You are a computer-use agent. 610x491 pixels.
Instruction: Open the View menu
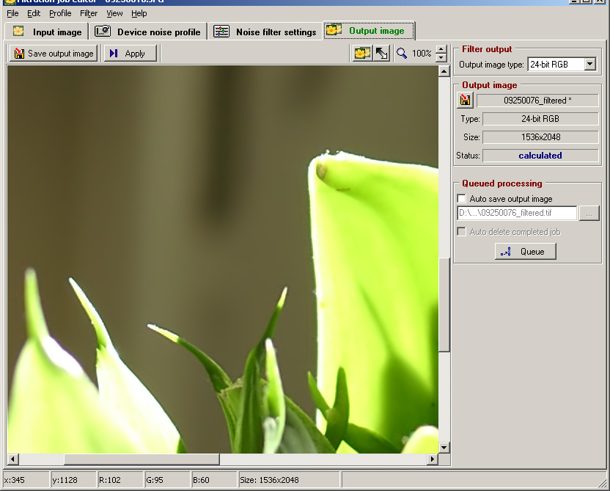[x=114, y=13]
